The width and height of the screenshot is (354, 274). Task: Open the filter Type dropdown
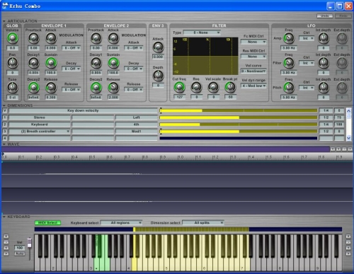click(x=202, y=33)
